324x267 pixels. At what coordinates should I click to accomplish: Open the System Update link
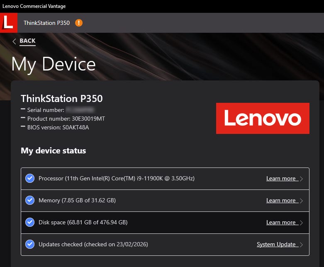pos(276,245)
